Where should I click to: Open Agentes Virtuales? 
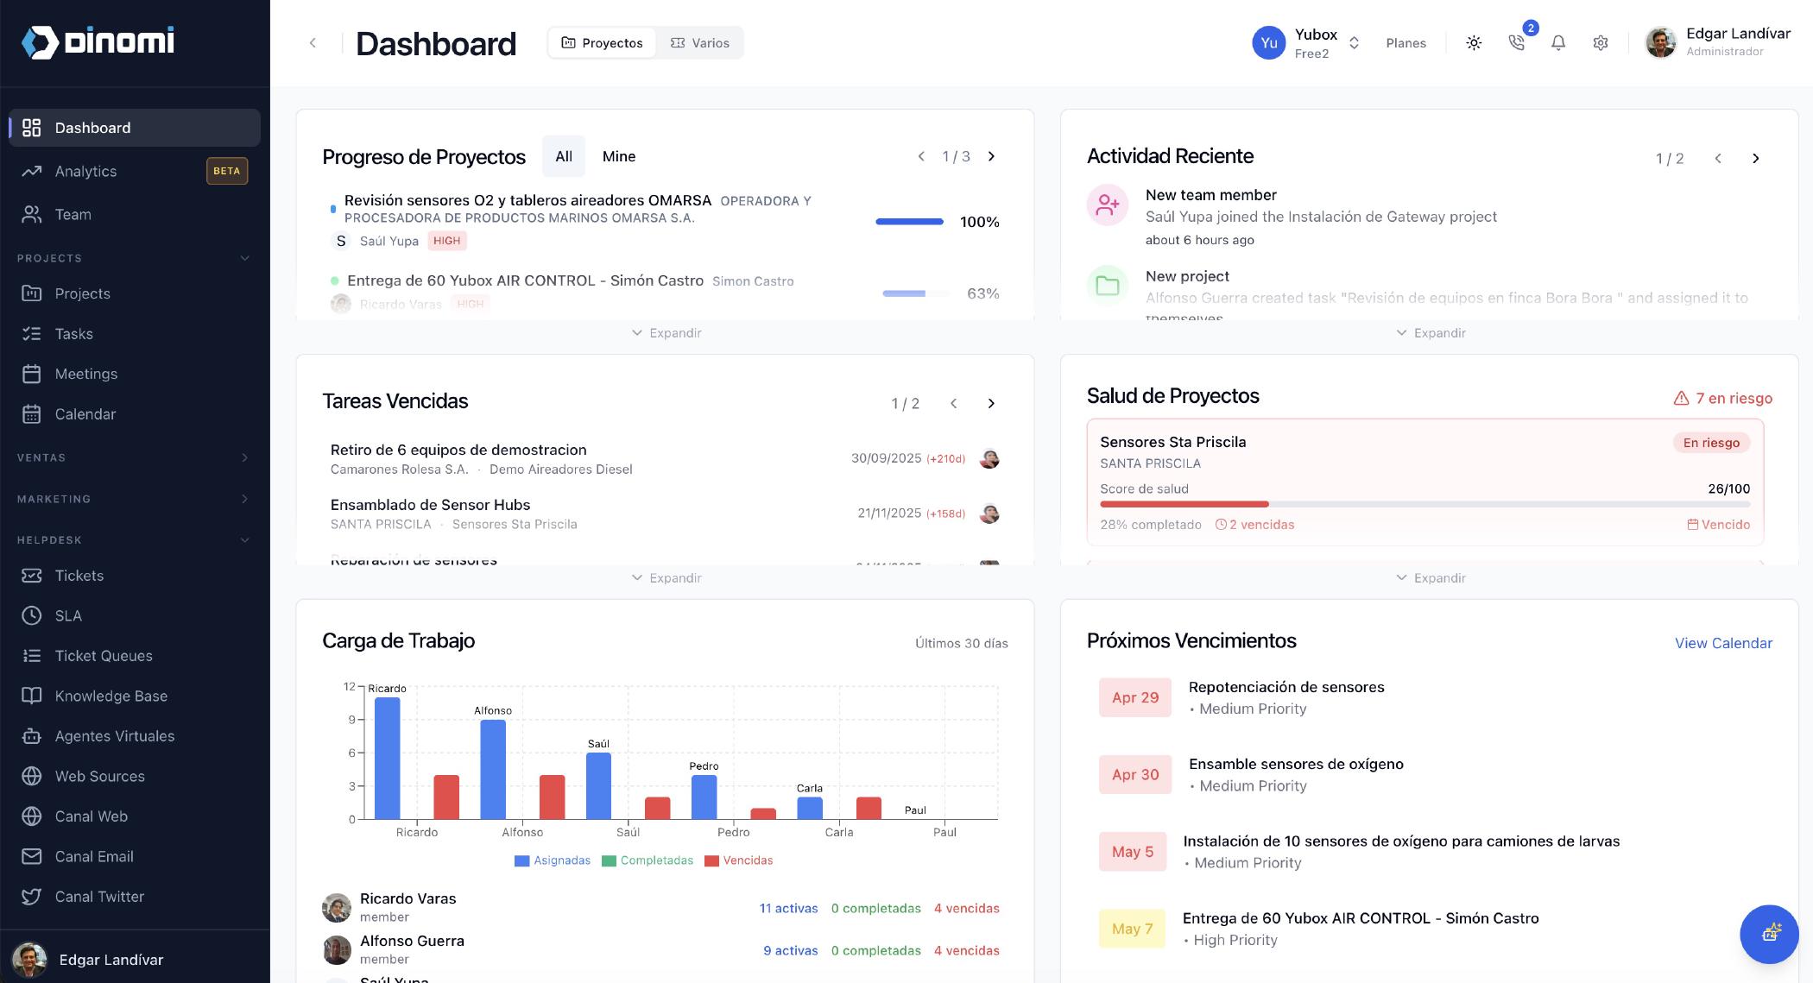coord(135,736)
